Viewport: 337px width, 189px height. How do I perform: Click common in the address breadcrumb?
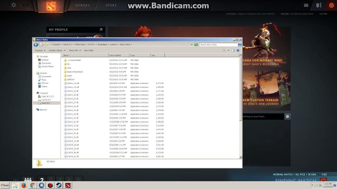tap(113, 45)
